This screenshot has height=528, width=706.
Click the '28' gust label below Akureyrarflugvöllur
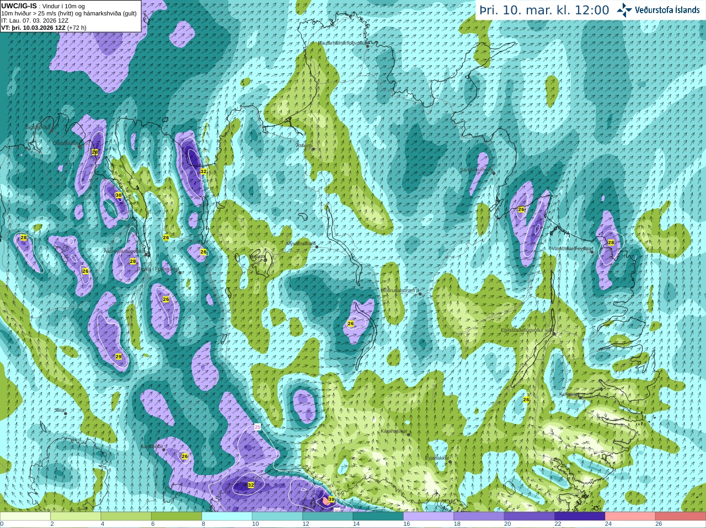[133, 261]
